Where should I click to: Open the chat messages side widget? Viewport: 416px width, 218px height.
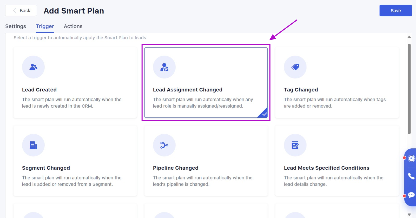411,195
